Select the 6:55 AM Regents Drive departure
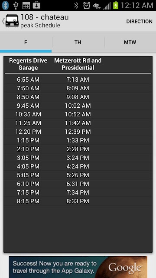 (x=28, y=79)
